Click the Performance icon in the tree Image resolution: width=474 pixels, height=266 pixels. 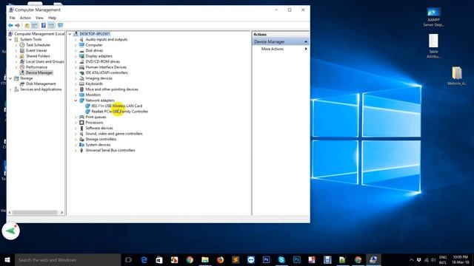pyautogui.click(x=22, y=67)
